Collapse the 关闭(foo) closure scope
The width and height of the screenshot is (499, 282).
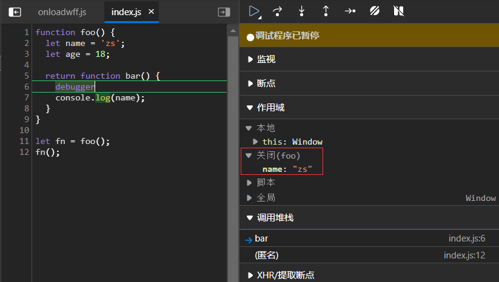(x=249, y=156)
